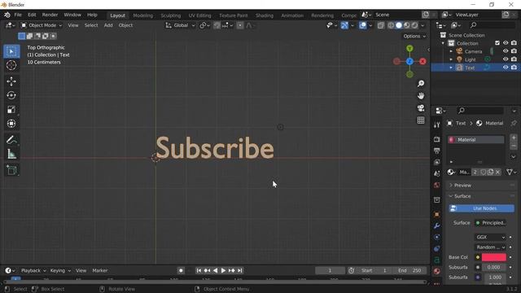This screenshot has width=521, height=293.
Task: Click the zoom view magnifier icon
Action: coord(421,83)
